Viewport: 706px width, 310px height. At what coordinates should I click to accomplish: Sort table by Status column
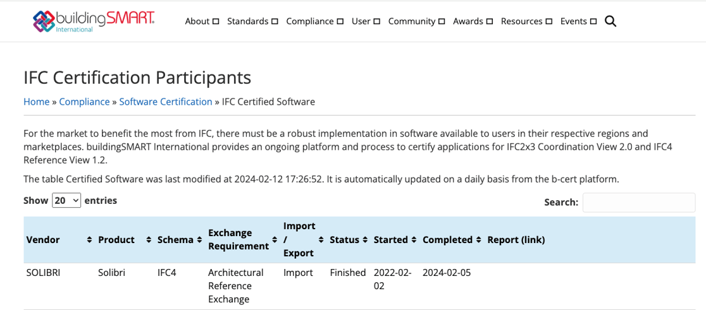[349, 240]
